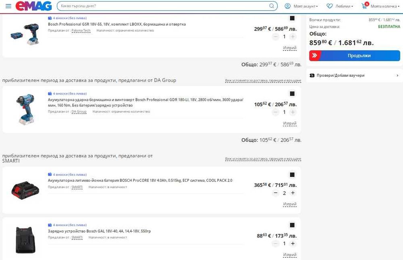Decrease quantity of GAL 18V-40 charger
Image resolution: width=403 pixels, height=260 pixels.
pos(276,244)
